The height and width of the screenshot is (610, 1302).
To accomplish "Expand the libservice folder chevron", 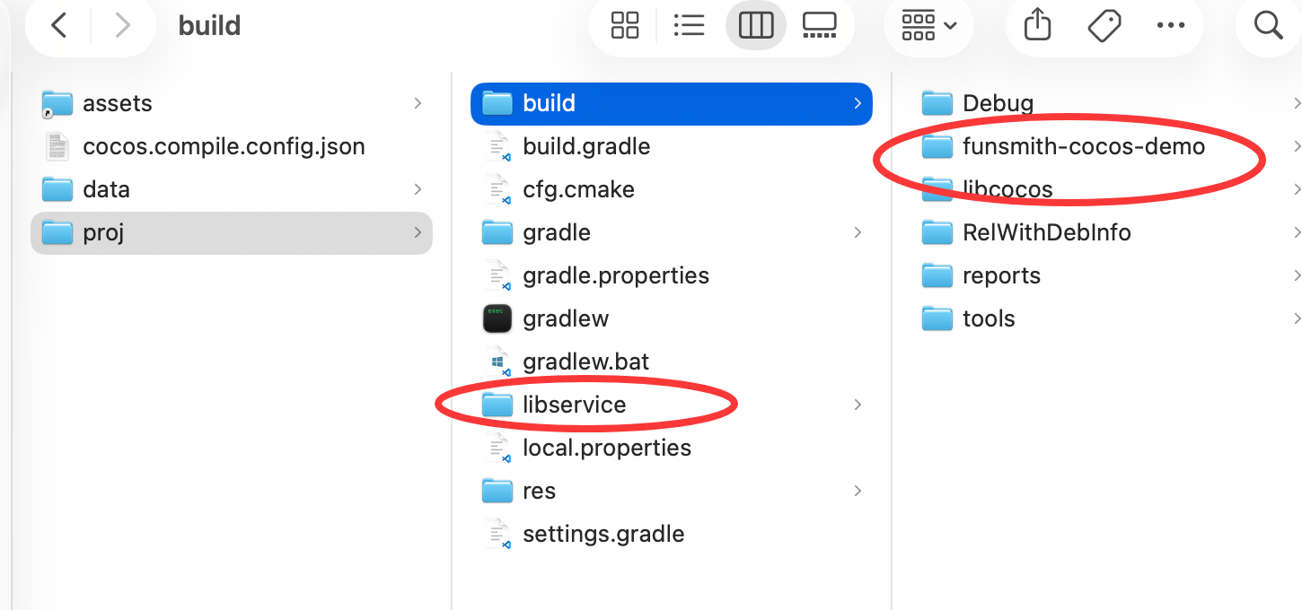I will 858,405.
